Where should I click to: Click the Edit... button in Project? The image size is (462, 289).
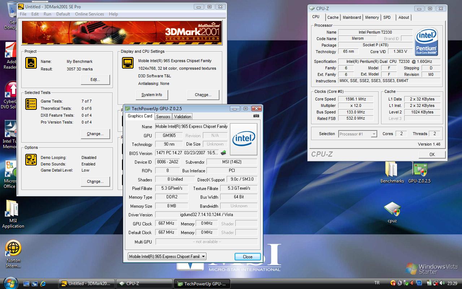pos(95,80)
